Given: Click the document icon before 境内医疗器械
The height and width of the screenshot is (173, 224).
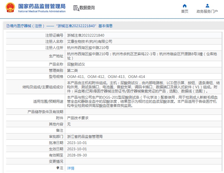Looking at the screenshot, I should (x=8, y=26).
